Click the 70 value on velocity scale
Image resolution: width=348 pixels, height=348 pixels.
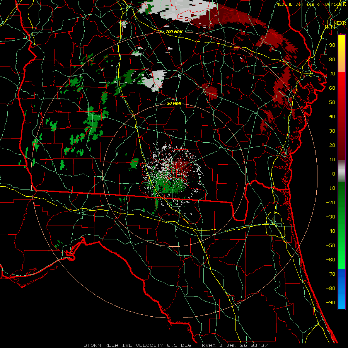[x=332, y=74]
